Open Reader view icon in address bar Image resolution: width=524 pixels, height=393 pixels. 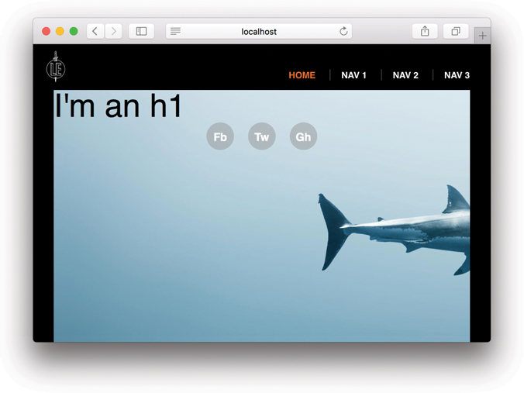click(176, 31)
